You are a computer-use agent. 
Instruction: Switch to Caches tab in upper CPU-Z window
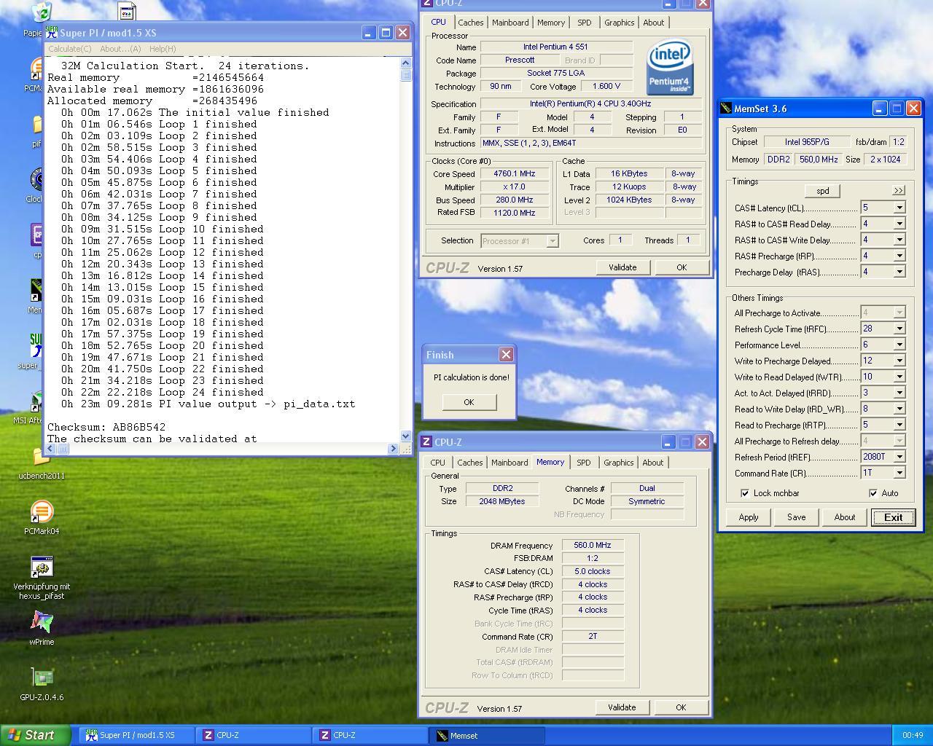pyautogui.click(x=470, y=23)
